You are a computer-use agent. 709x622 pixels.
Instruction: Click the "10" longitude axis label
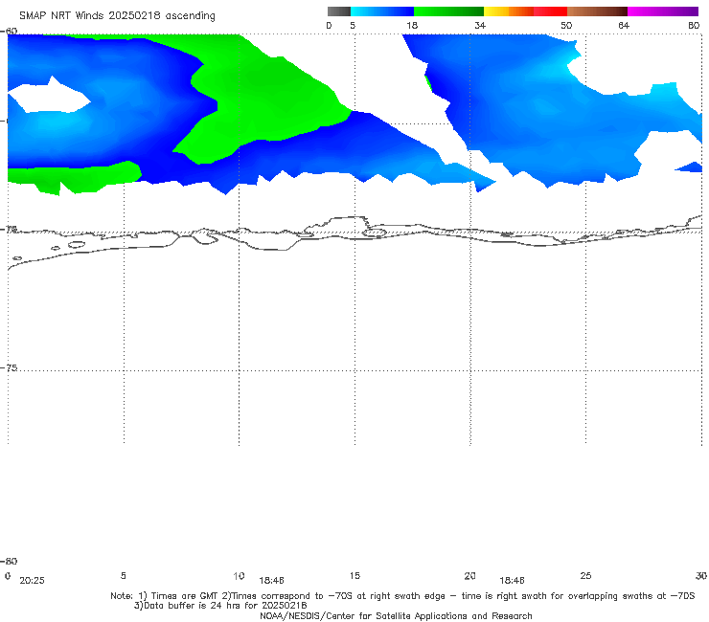click(239, 575)
